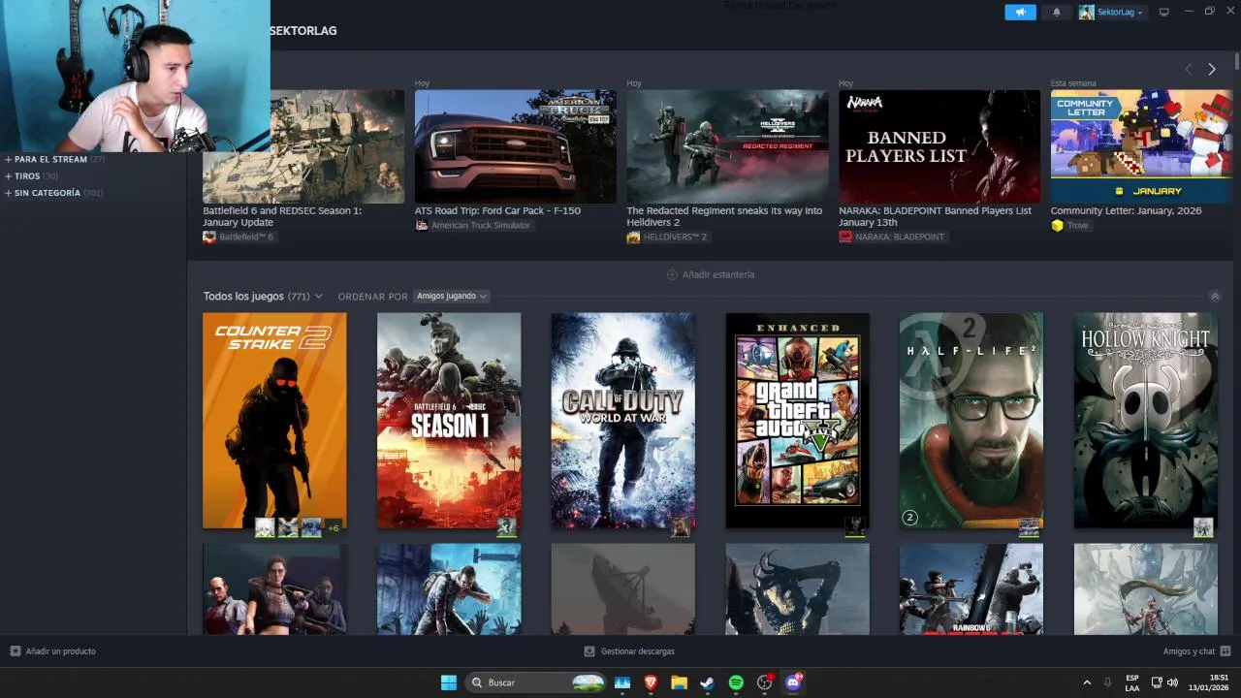Viewport: 1241px width, 698px height.
Task: Open the Amigos jugando sort dropdown
Action: (x=452, y=296)
